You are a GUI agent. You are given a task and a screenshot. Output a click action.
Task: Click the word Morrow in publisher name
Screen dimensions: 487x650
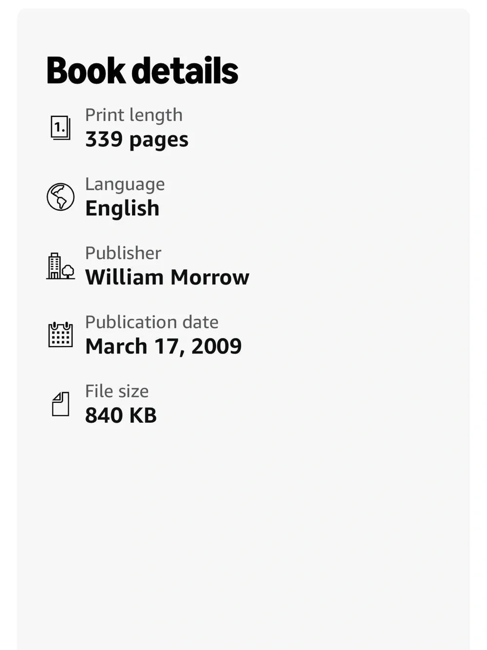pos(210,277)
